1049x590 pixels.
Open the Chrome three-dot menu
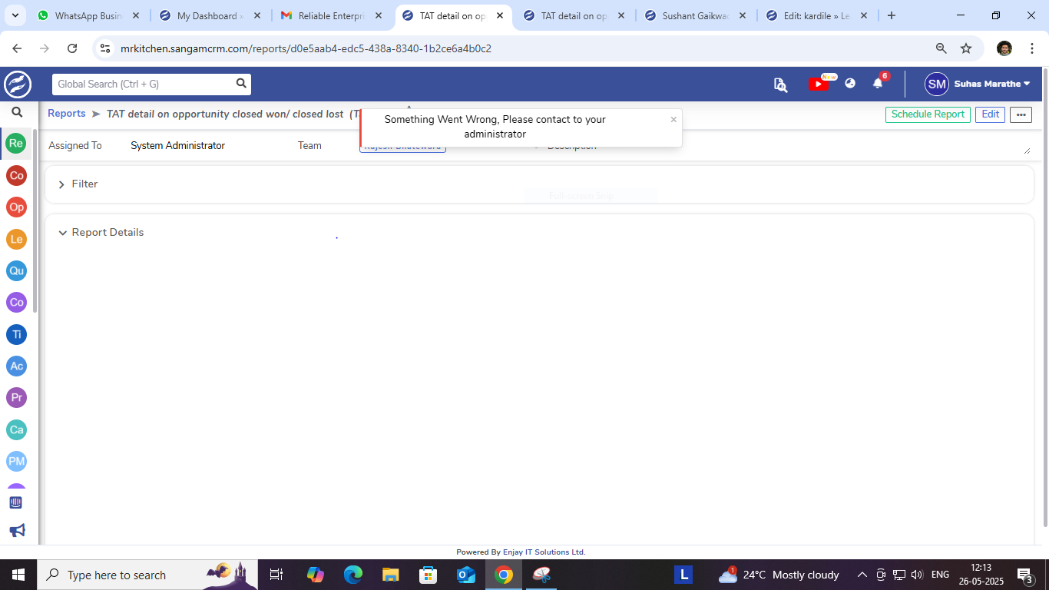coord(1031,48)
